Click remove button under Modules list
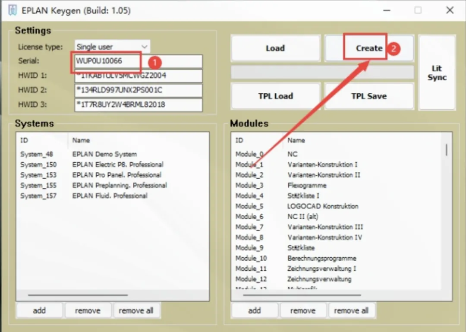The width and height of the screenshot is (466, 332). point(303,310)
